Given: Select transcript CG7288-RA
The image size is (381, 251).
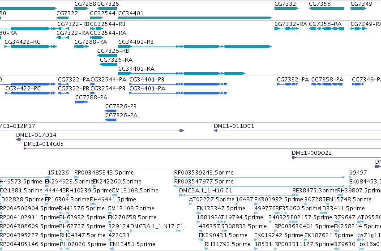Looking at the screenshot, I should (81, 47).
